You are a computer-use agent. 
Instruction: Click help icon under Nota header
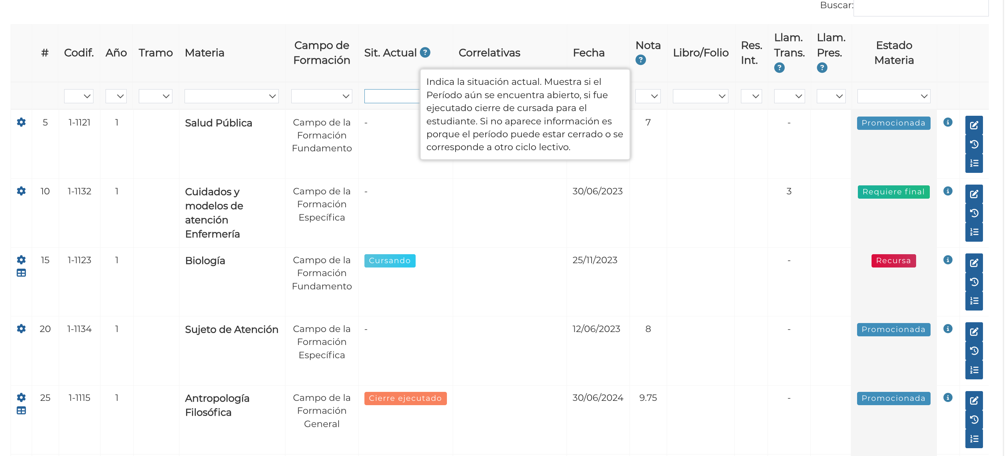[640, 60]
